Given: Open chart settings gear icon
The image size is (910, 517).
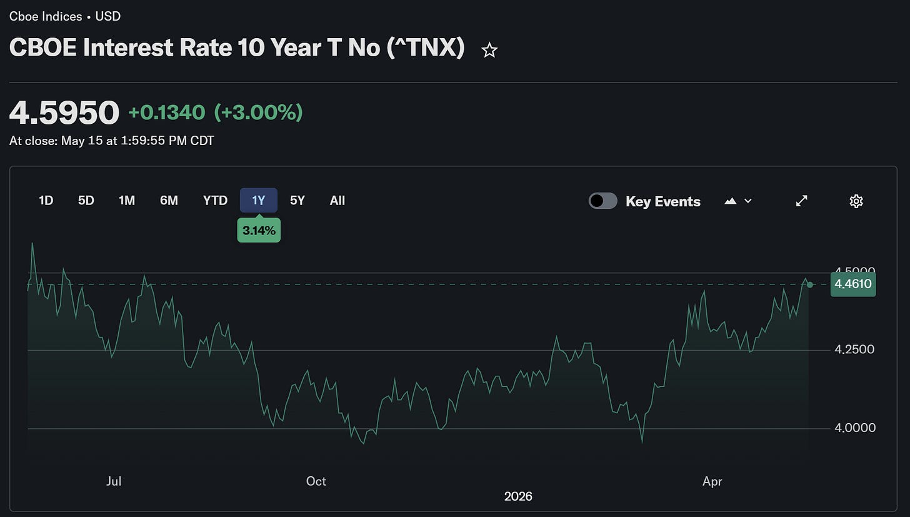Looking at the screenshot, I should tap(856, 201).
